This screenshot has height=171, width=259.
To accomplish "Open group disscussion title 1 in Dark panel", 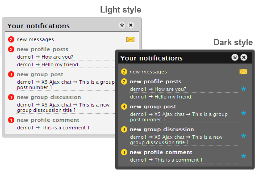I will [176, 140].
